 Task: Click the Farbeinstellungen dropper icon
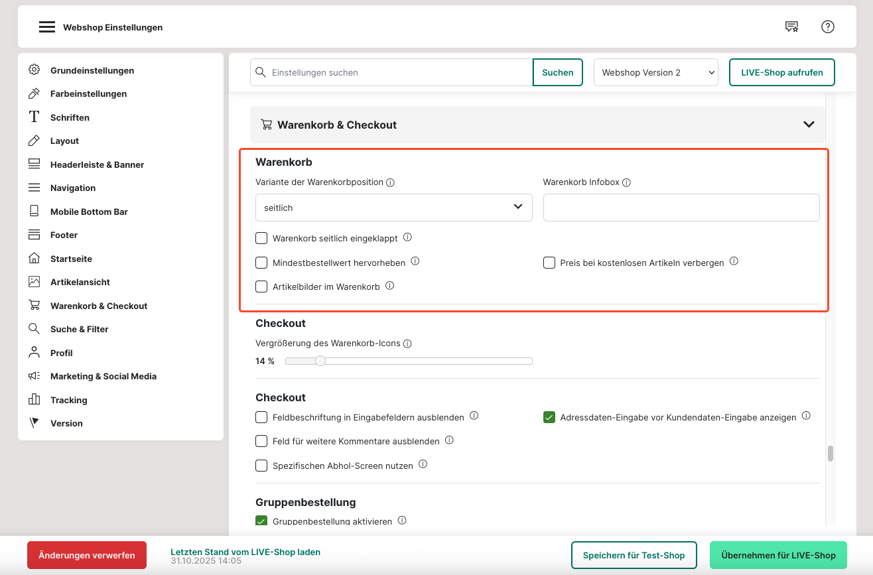(x=34, y=94)
